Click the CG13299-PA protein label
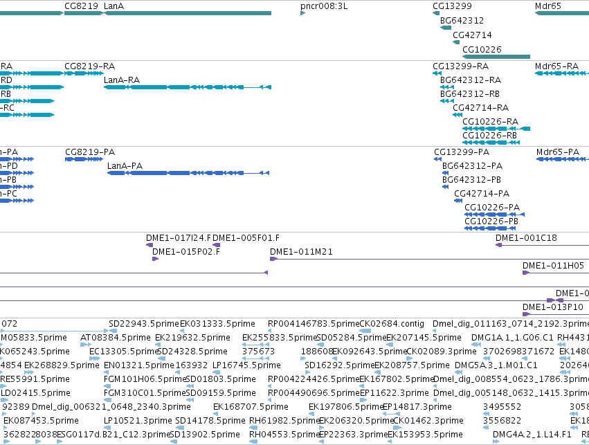 pyautogui.click(x=462, y=152)
